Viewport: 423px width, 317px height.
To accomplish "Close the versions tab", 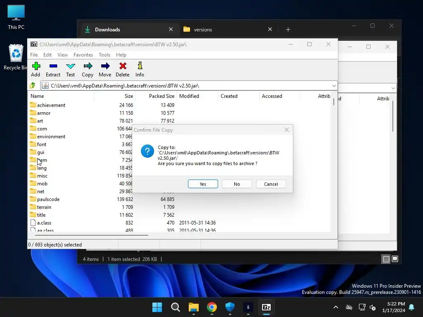I will [x=270, y=29].
